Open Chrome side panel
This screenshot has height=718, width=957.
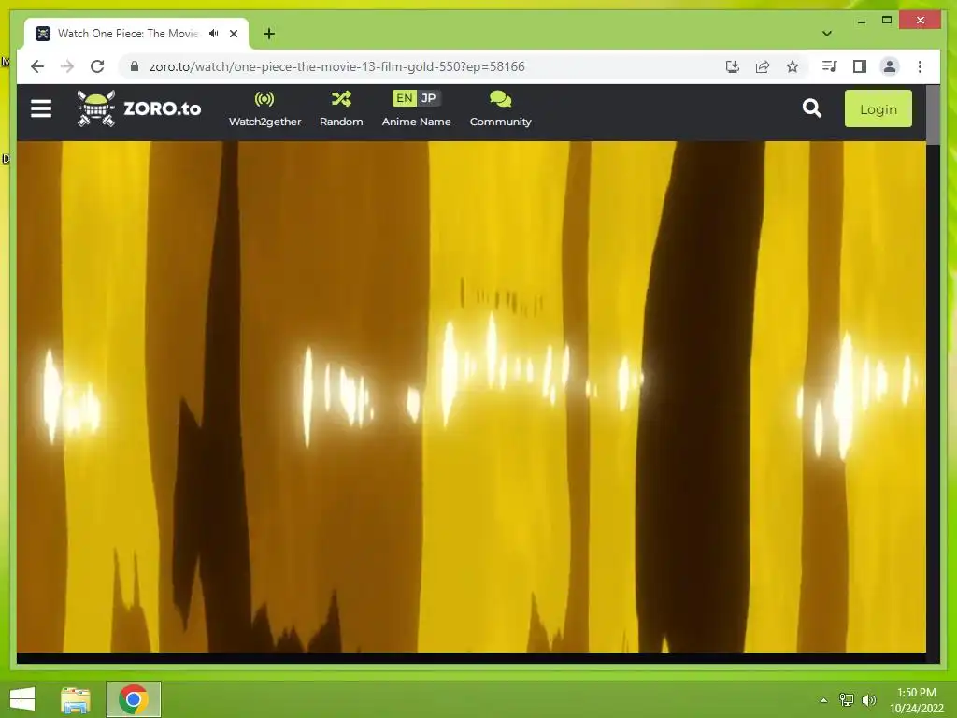point(860,66)
